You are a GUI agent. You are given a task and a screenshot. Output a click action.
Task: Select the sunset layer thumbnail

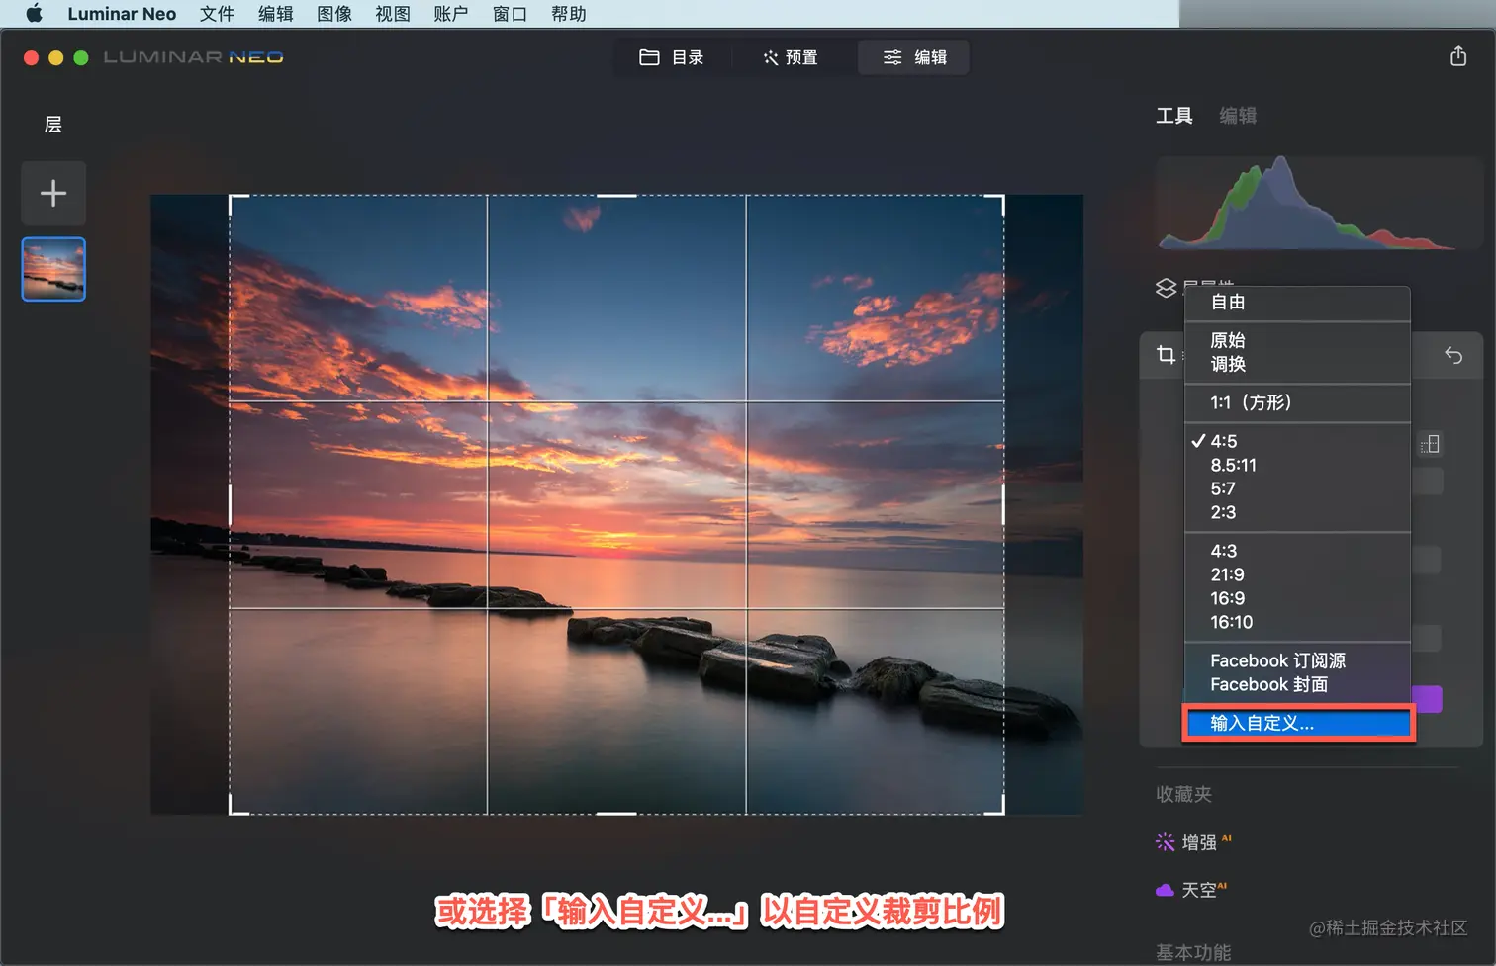click(x=53, y=269)
